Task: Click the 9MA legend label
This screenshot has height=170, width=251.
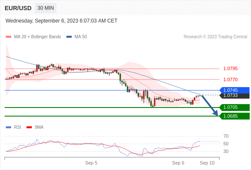Action: [39, 127]
